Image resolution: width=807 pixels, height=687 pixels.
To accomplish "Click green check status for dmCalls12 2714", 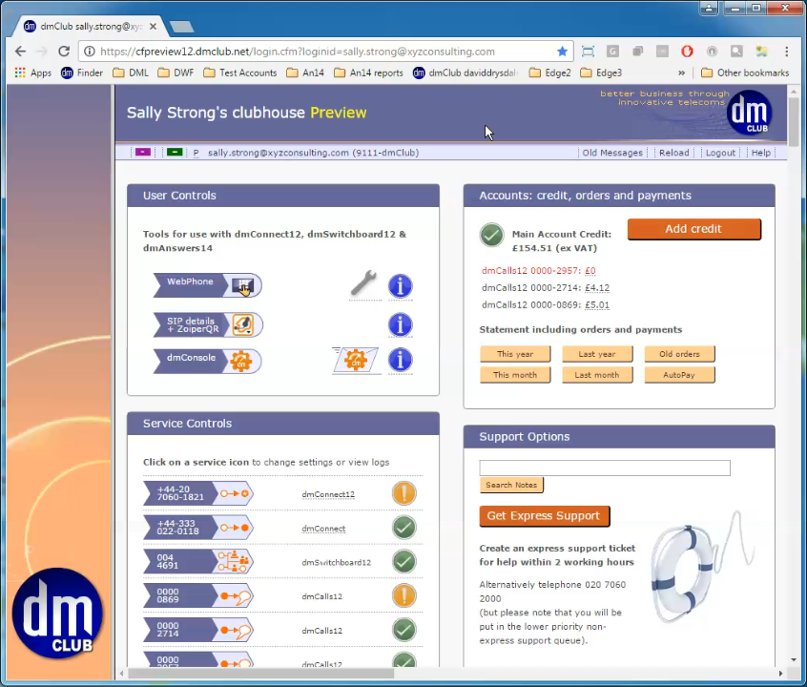I will click(404, 630).
